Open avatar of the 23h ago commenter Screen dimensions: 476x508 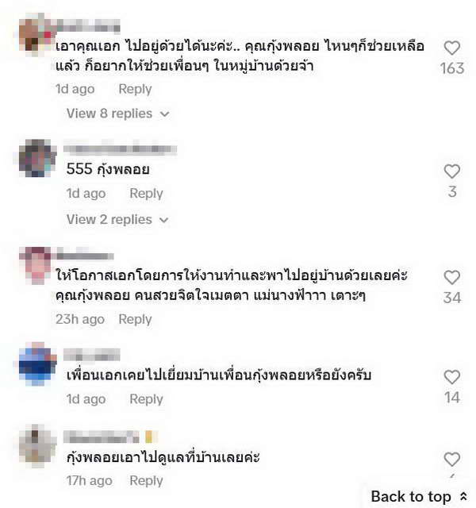pyautogui.click(x=36, y=266)
